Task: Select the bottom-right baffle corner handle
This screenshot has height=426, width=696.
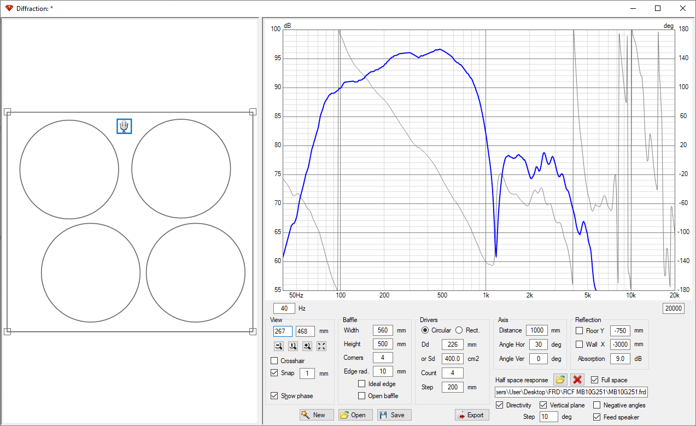Action: point(253,331)
